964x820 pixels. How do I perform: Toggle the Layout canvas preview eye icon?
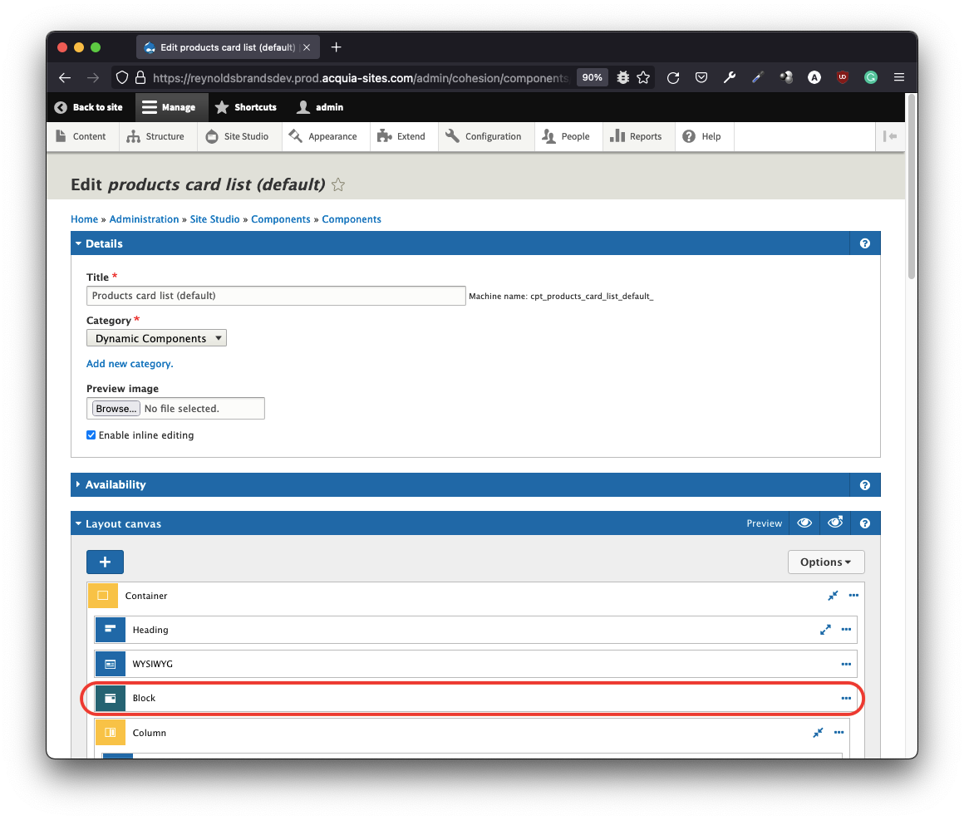(804, 523)
